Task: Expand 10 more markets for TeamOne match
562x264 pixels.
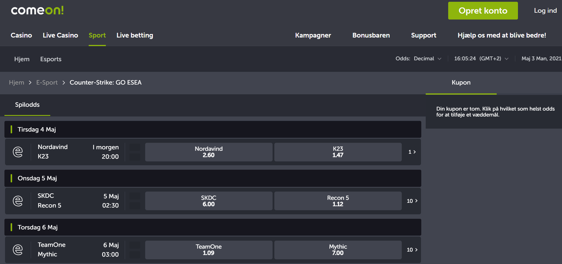Action: (412, 250)
